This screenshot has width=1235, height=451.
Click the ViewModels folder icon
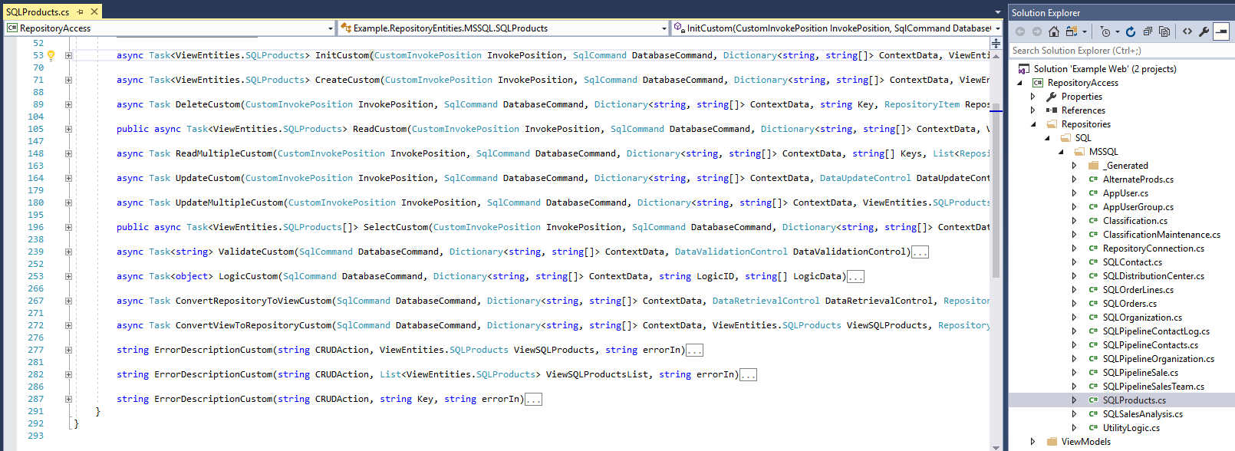[1052, 442]
